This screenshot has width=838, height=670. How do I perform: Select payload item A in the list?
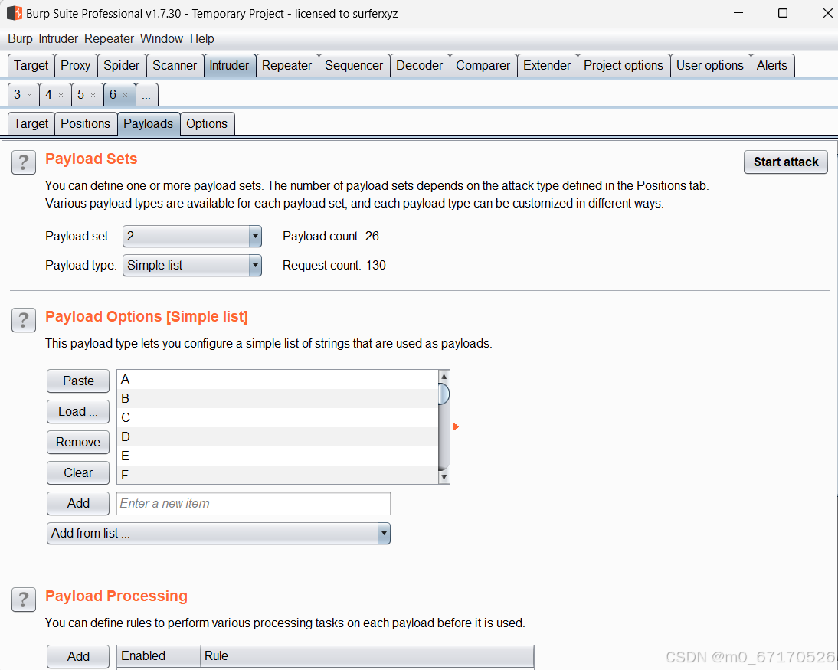(x=277, y=379)
